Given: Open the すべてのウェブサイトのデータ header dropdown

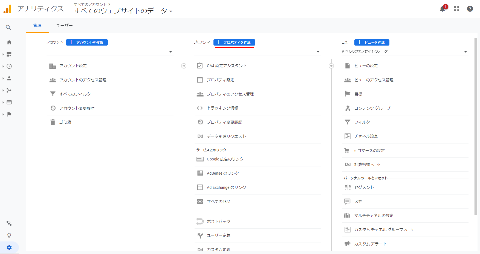Looking at the screenshot, I should pos(123,11).
